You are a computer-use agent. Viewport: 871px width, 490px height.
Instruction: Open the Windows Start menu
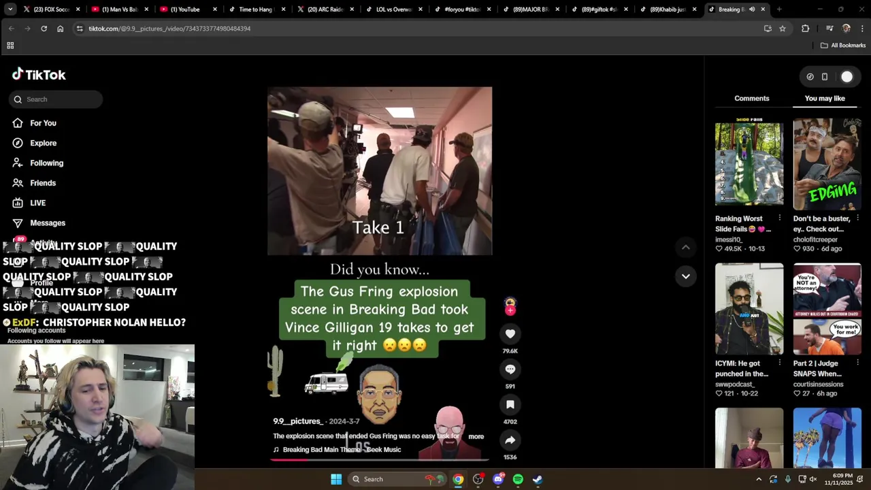(336, 479)
